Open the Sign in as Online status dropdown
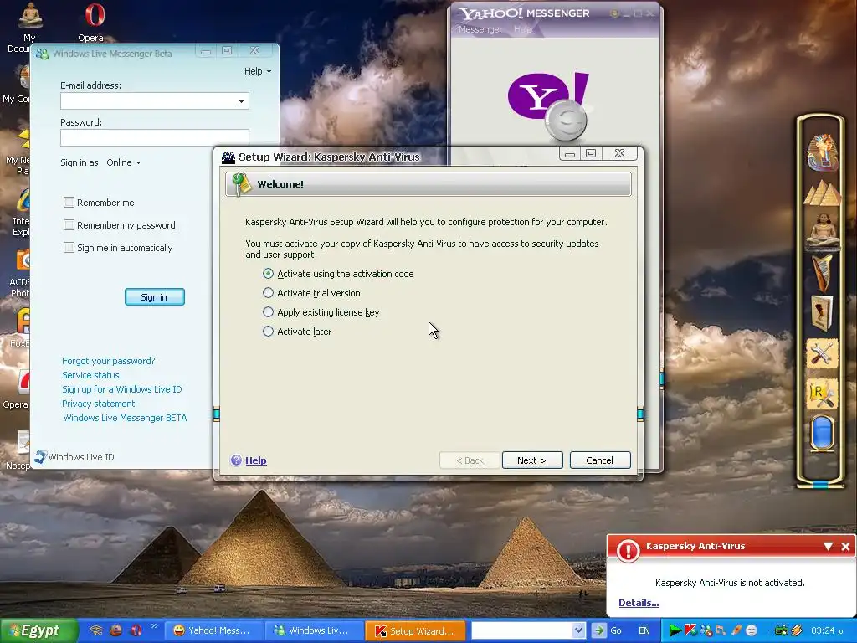Image resolution: width=857 pixels, height=643 pixels. 124,162
